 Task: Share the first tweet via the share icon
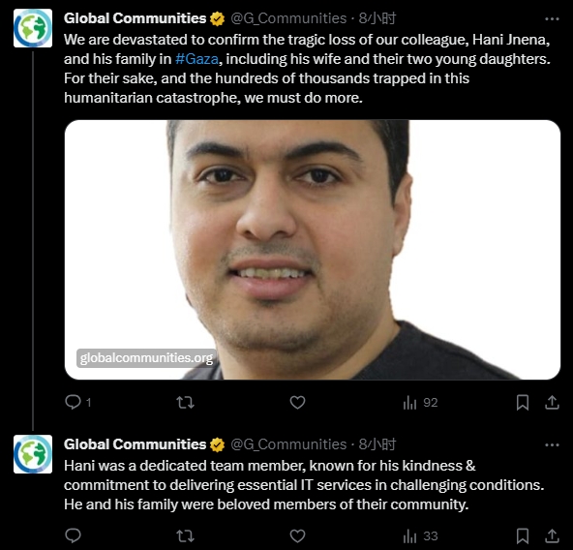point(552,403)
